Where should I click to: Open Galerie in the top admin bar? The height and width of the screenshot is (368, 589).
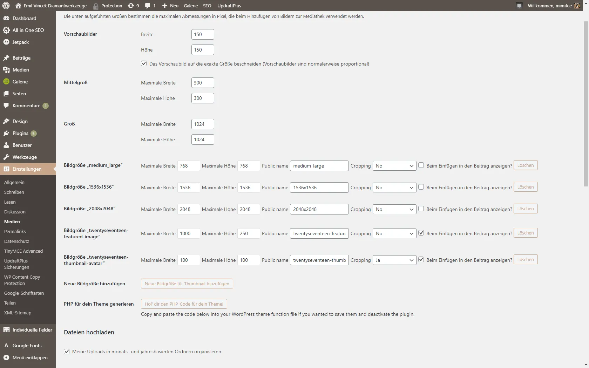[x=191, y=6]
